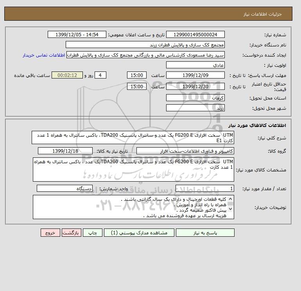
Task: Click the تعداد / مقدار مورد نیاز label
Action: coord(264,189)
